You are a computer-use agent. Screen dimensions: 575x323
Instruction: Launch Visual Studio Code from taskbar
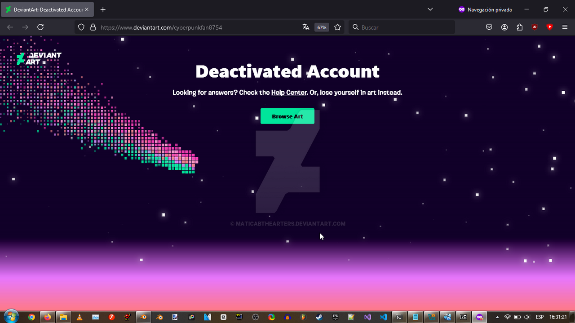pyautogui.click(x=383, y=317)
